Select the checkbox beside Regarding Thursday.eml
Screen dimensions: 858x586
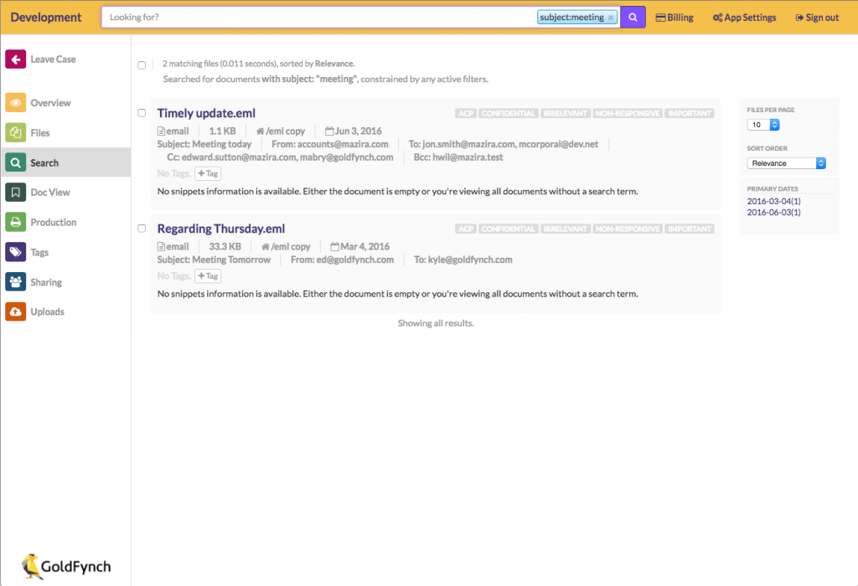142,228
